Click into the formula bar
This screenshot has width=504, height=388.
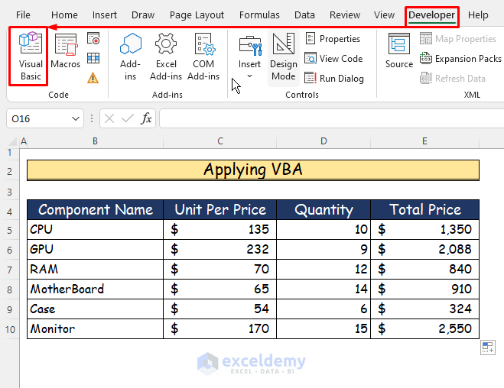[332, 118]
